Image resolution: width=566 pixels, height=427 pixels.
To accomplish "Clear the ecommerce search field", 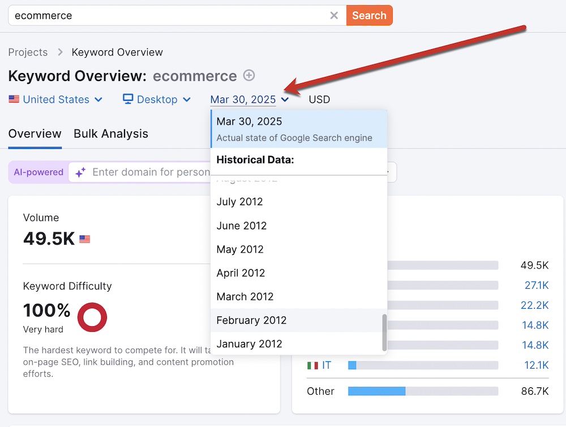I will click(334, 16).
